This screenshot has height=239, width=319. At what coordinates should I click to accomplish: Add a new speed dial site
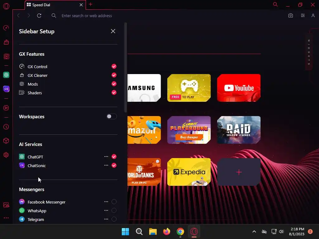[x=239, y=172]
